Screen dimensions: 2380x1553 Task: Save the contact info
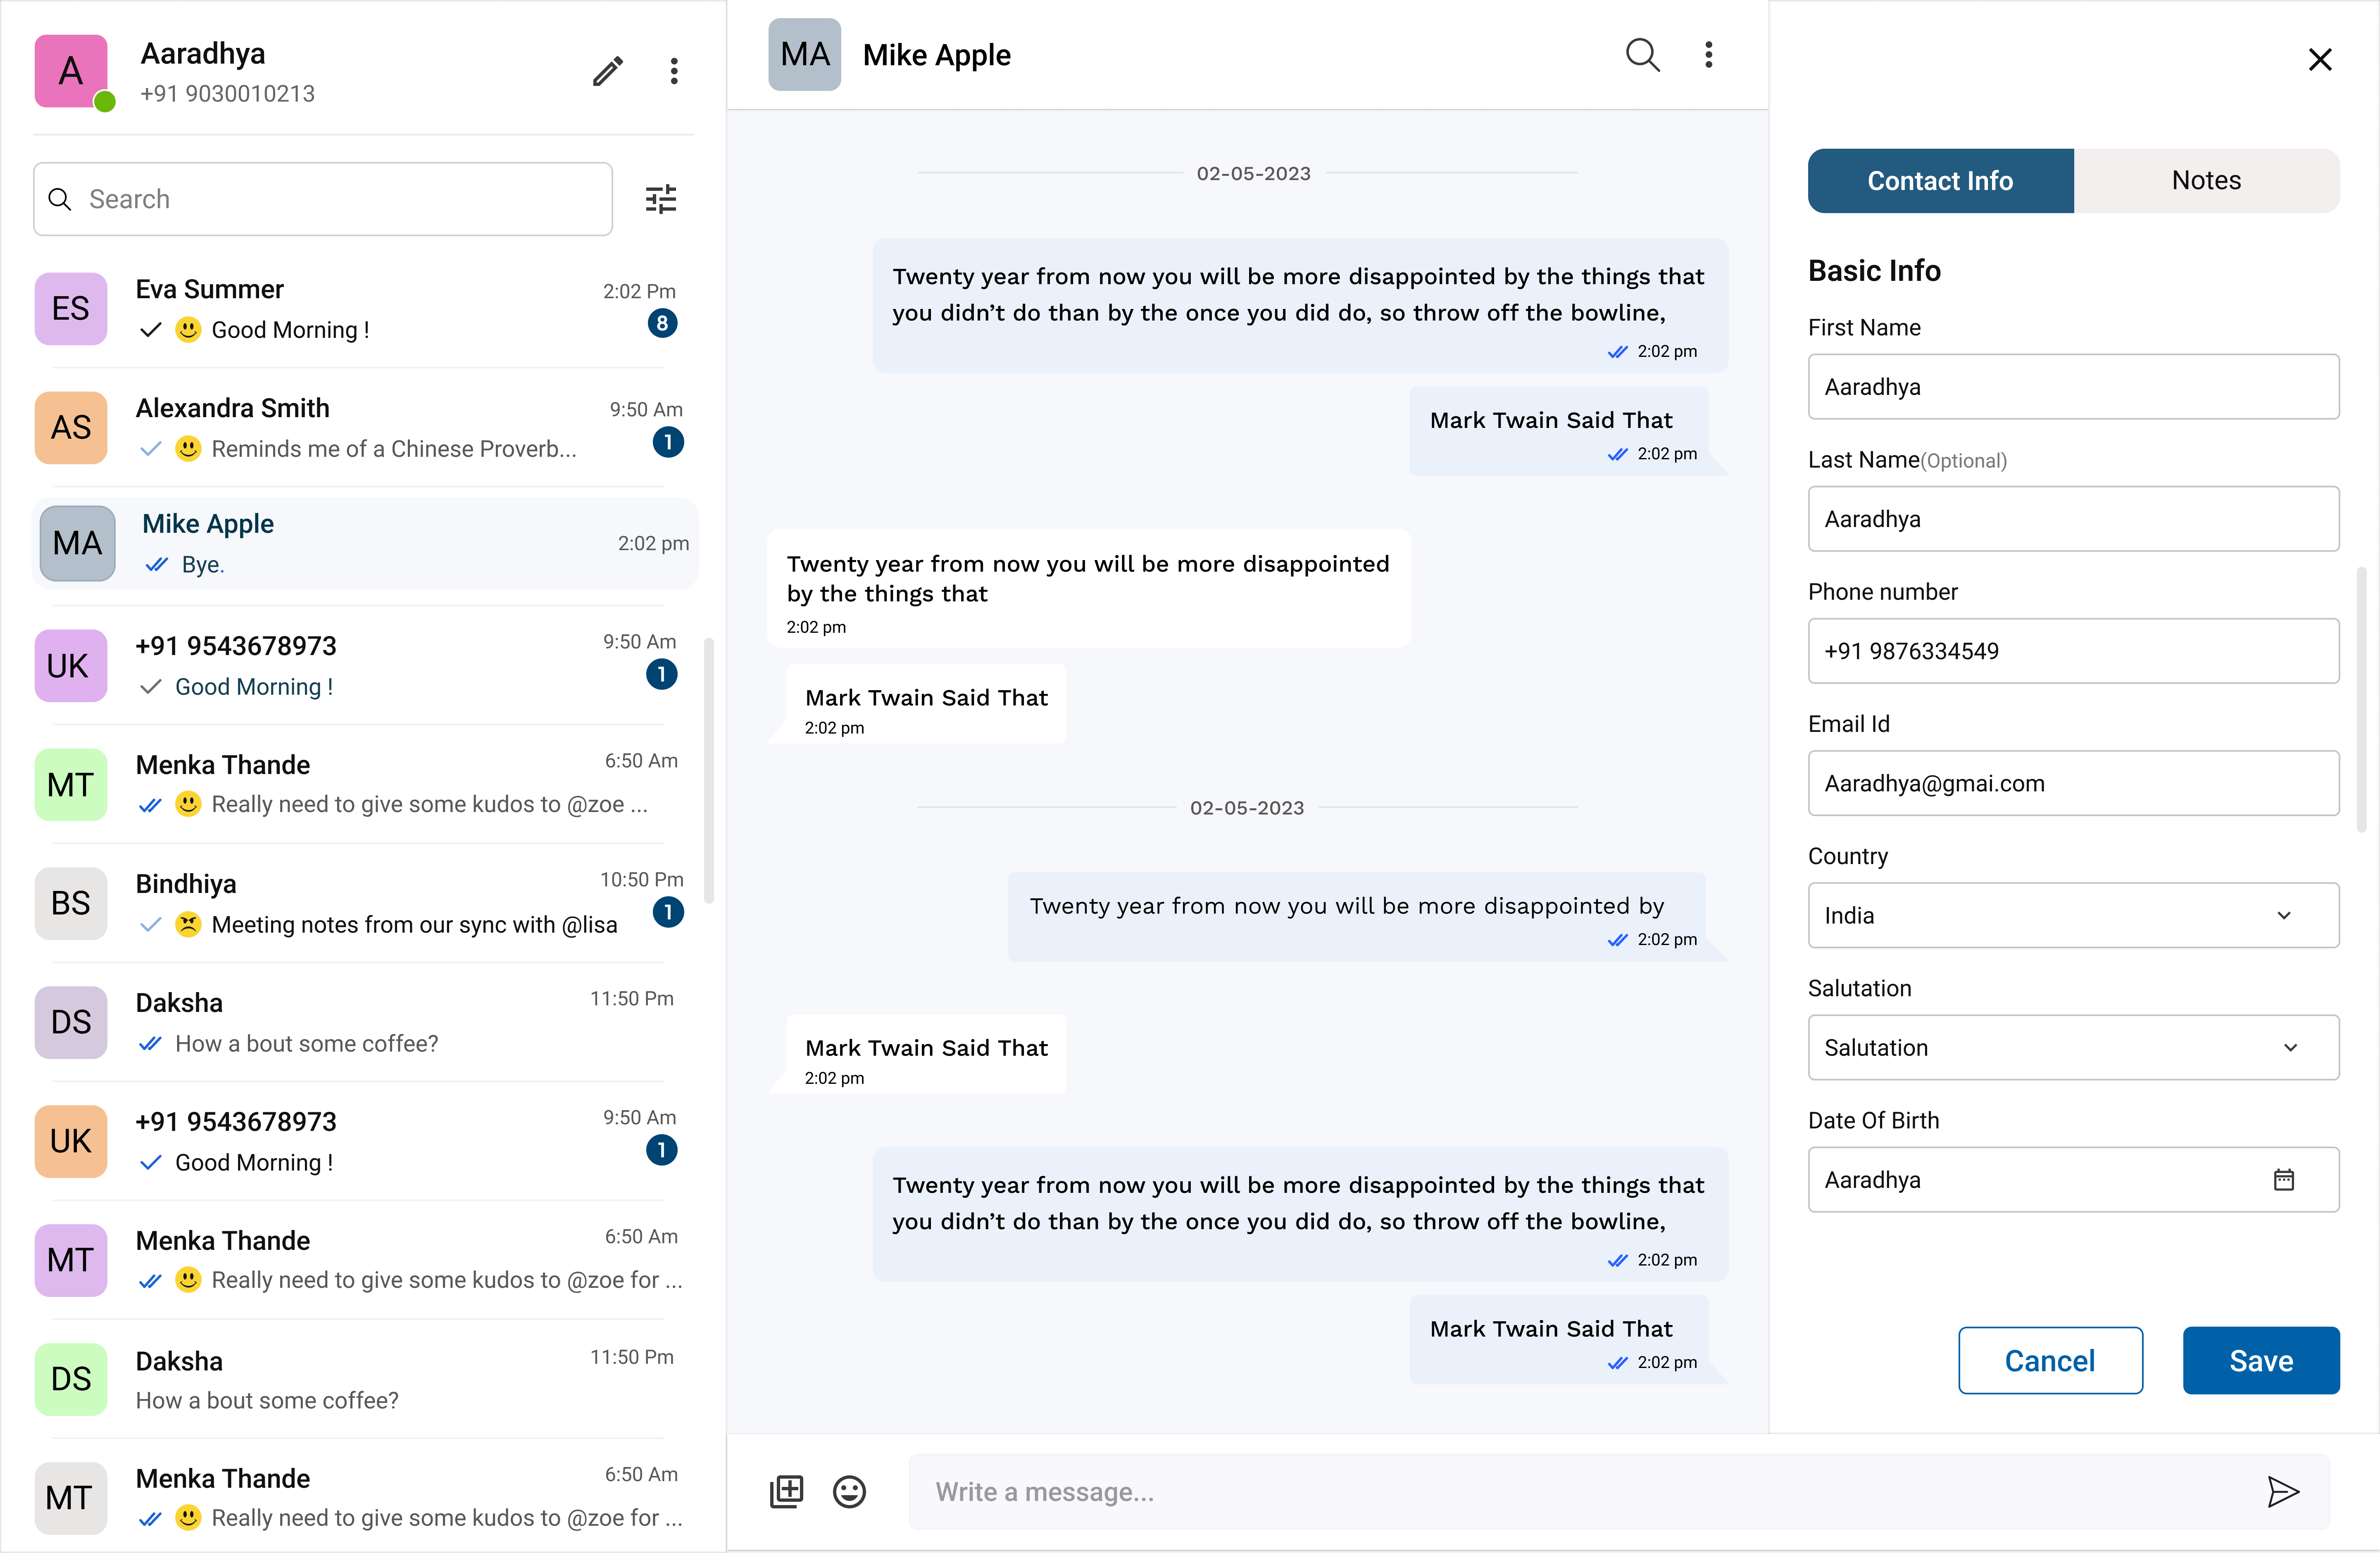click(x=2261, y=1360)
